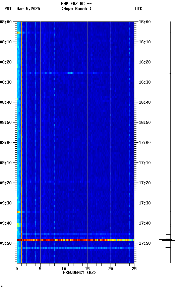Click the PST timezone label

point(8,9)
